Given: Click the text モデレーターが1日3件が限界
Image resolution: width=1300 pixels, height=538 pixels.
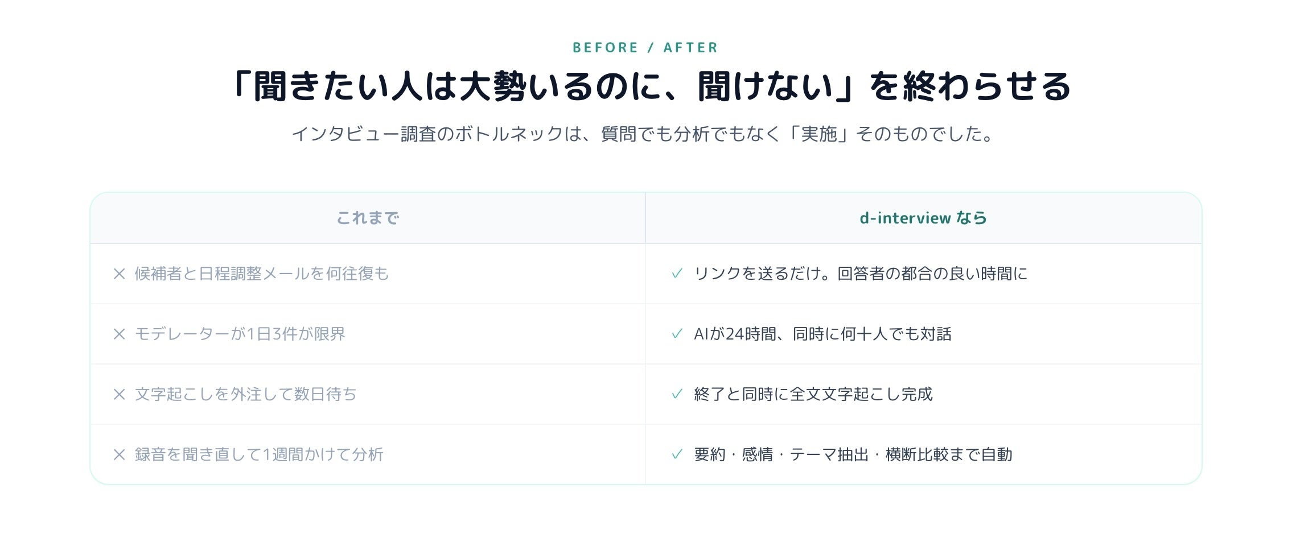Looking at the screenshot, I should (x=240, y=334).
